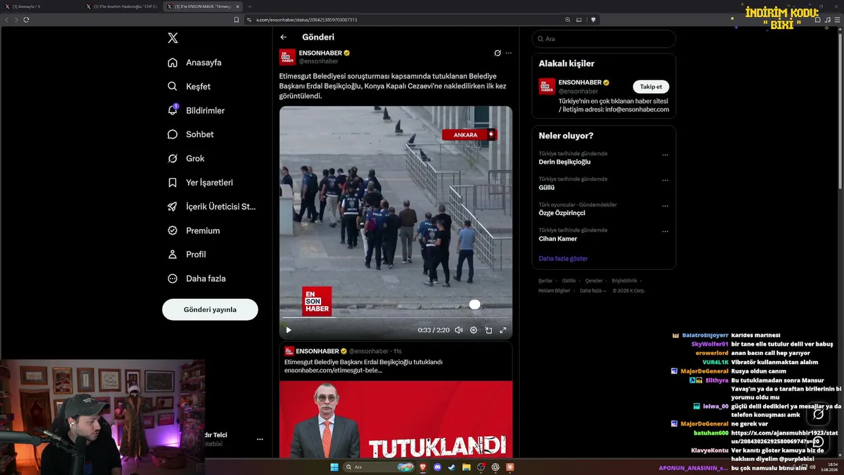Open the Şartlar footer link
The image size is (844, 475).
coord(545,281)
